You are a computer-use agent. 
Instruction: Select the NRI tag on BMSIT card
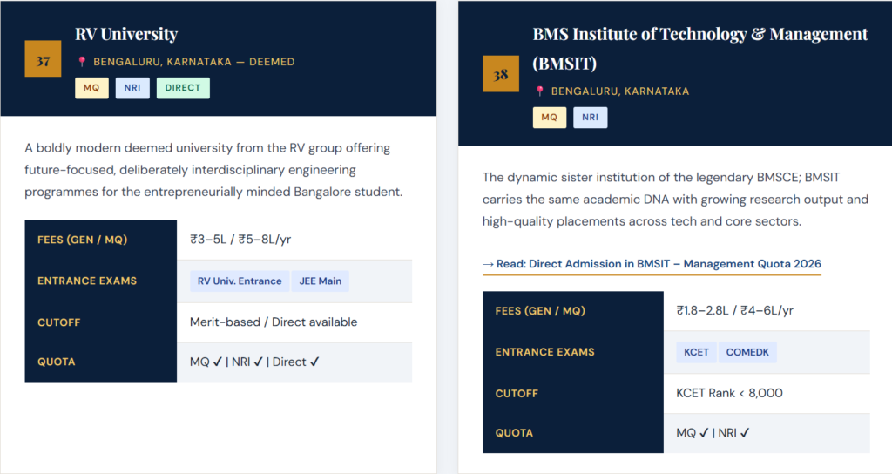(590, 118)
